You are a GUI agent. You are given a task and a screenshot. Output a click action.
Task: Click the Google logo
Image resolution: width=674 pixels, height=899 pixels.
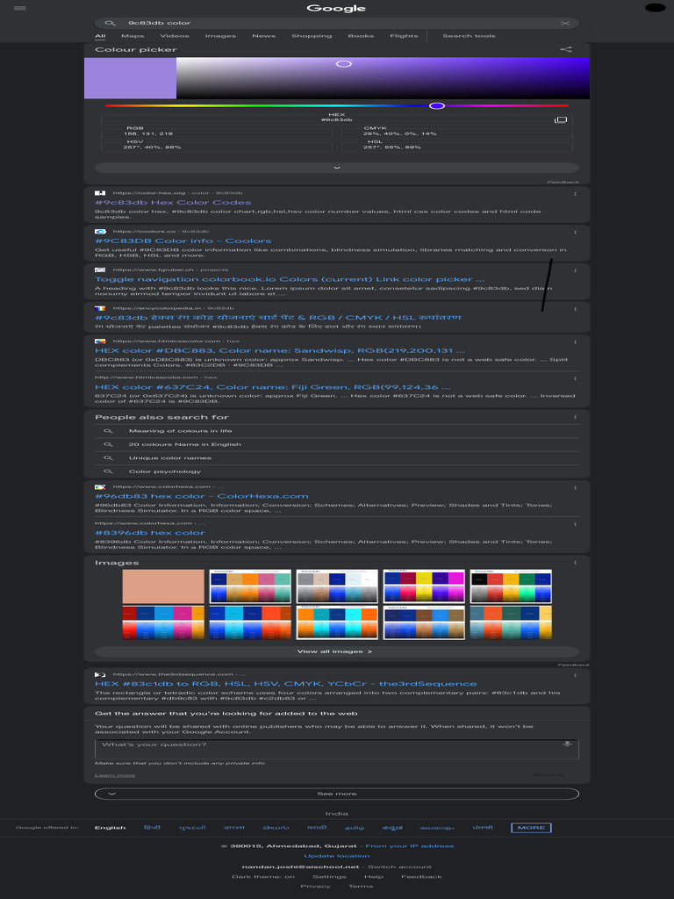[x=336, y=8]
